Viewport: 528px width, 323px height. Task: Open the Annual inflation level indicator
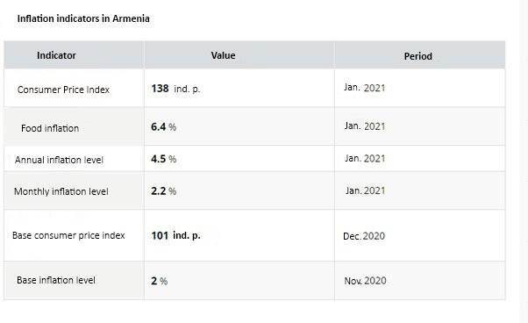[x=59, y=160]
